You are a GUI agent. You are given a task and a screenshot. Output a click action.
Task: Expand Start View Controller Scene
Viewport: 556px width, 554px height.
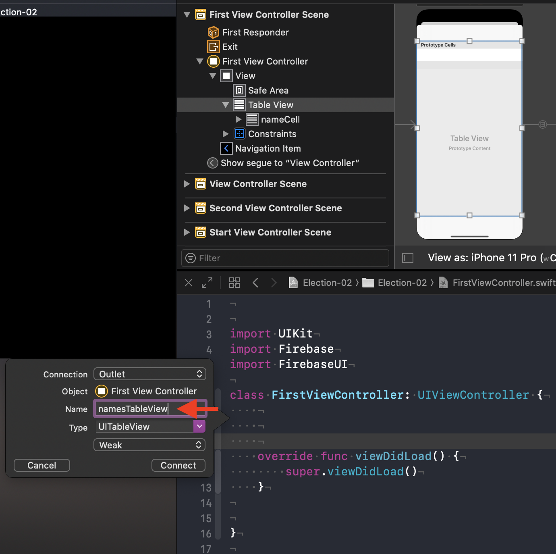point(187,232)
